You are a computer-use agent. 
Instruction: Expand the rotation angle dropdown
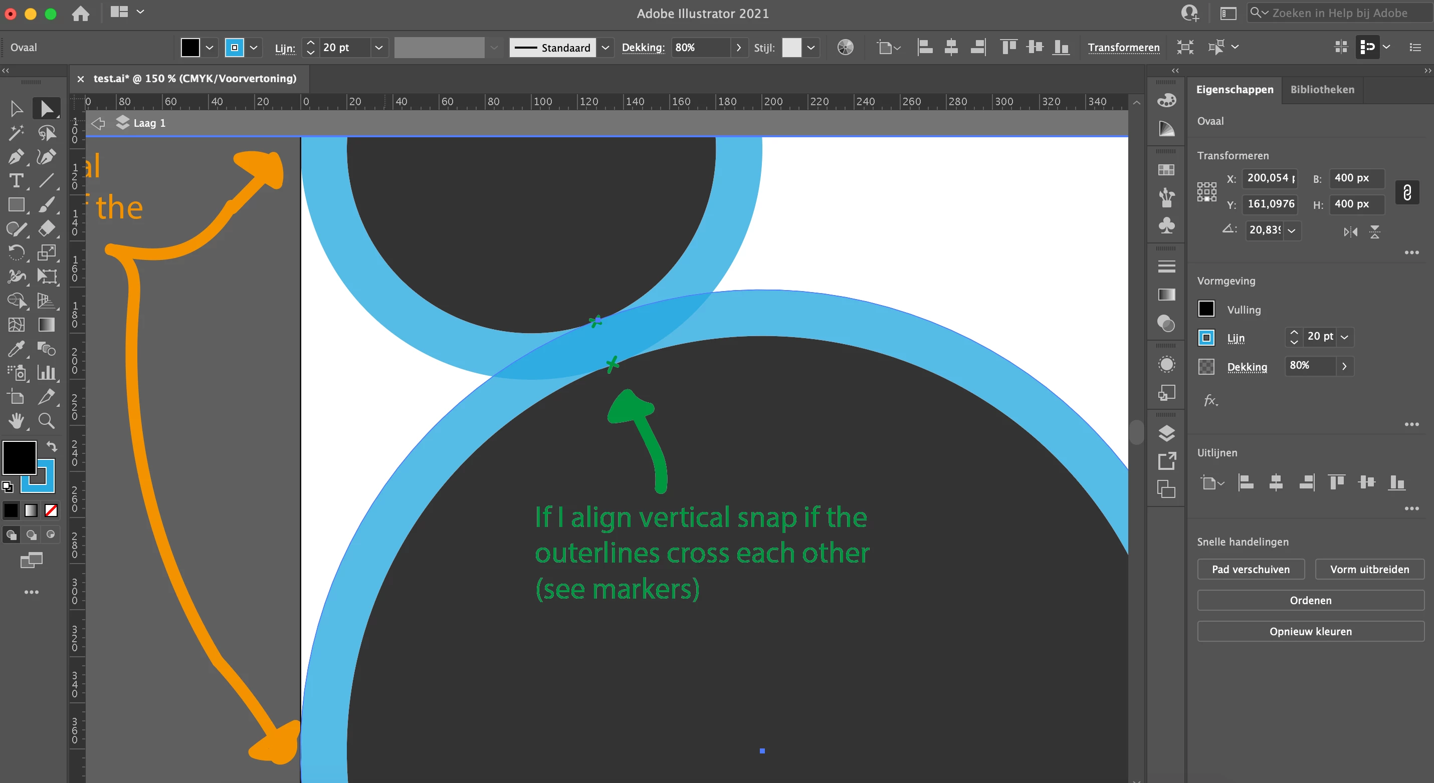(x=1292, y=230)
